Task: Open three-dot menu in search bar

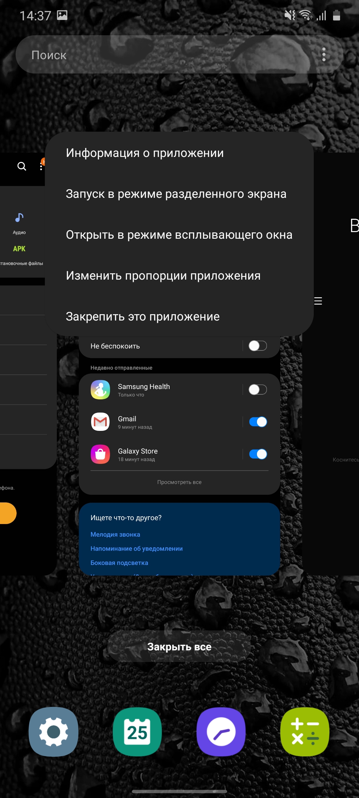Action: [324, 55]
